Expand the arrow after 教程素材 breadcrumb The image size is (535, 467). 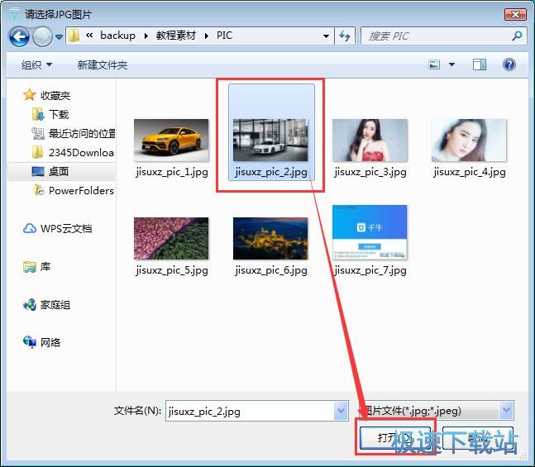pyautogui.click(x=207, y=36)
